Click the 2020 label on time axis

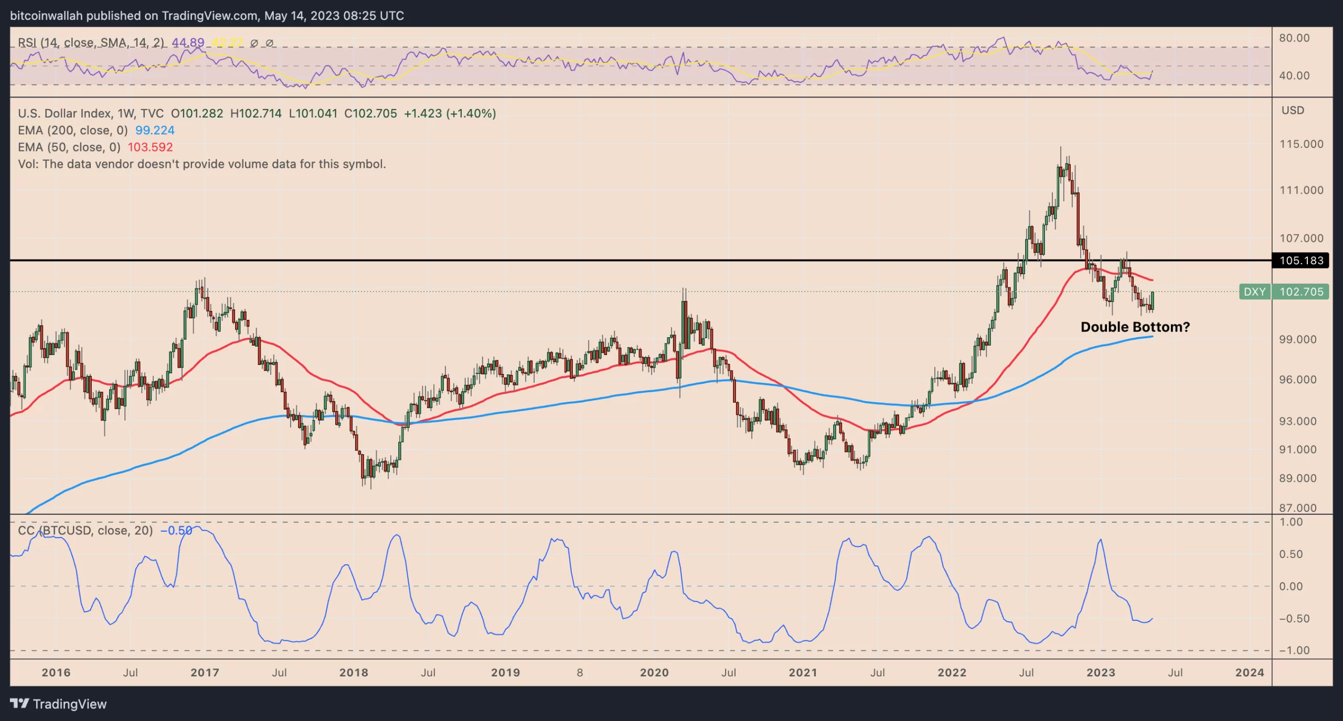coord(654,672)
